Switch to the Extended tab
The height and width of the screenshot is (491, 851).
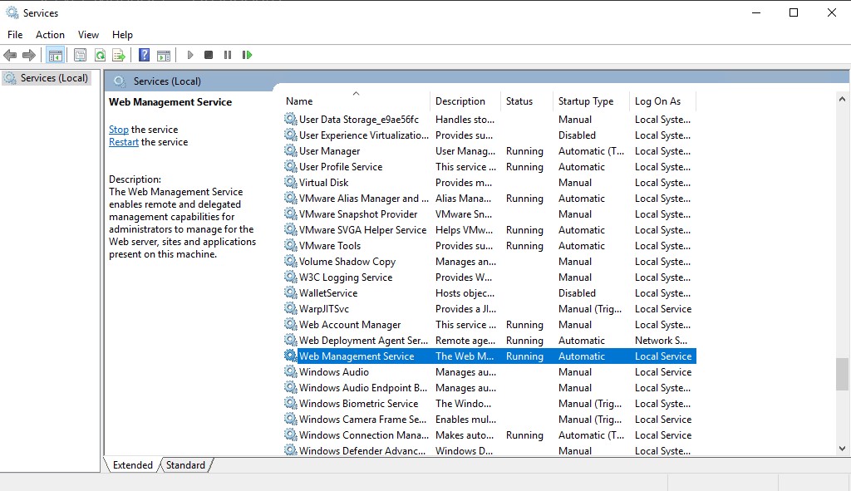tap(132, 465)
